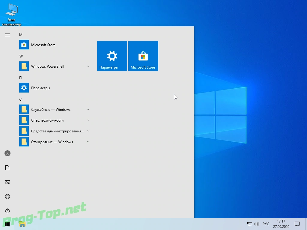Click the Show desktop strip at taskbar end
This screenshot has height=230, width=307.
coord(306,224)
